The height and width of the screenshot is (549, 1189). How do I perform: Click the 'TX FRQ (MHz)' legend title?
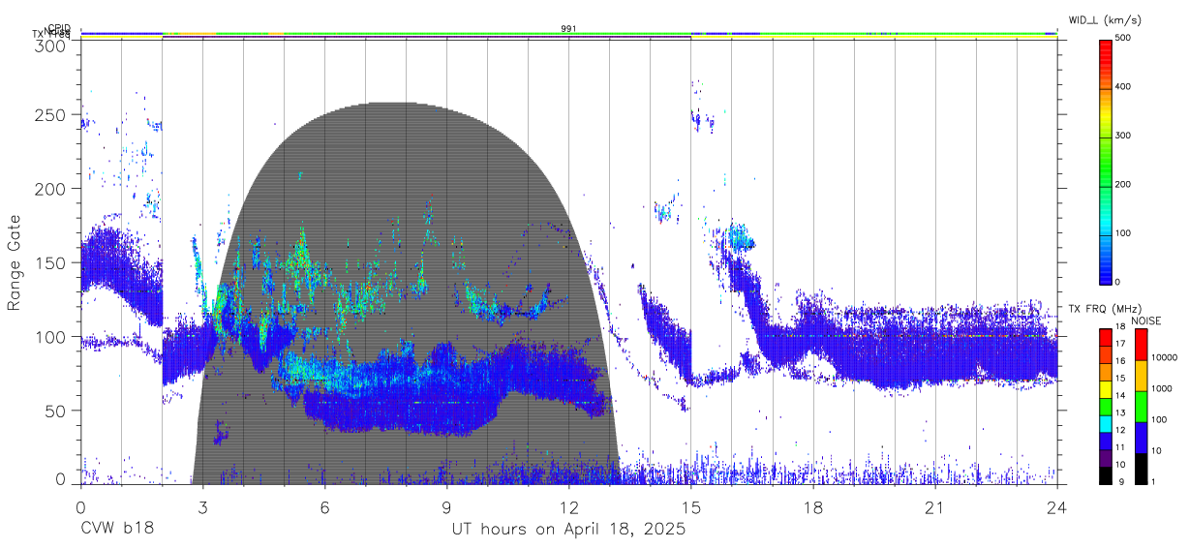[x=1104, y=309]
